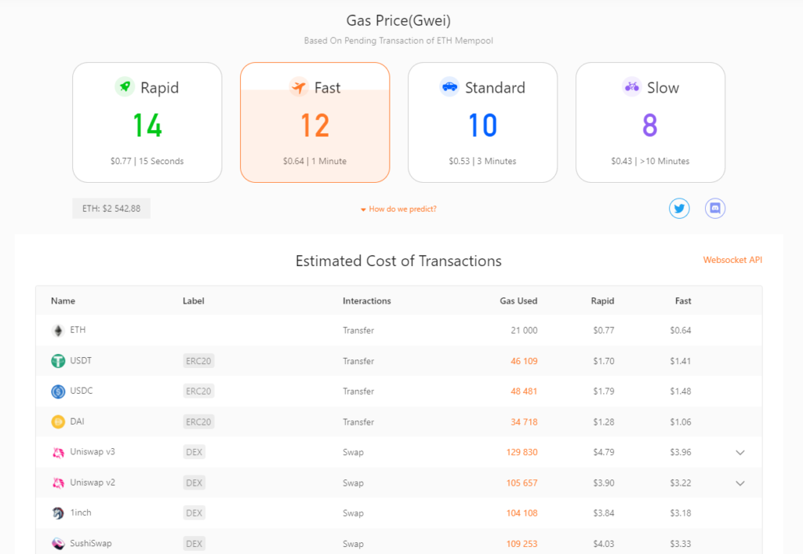The width and height of the screenshot is (803, 554).
Task: Expand the "How do we predict?" section
Action: tap(399, 210)
